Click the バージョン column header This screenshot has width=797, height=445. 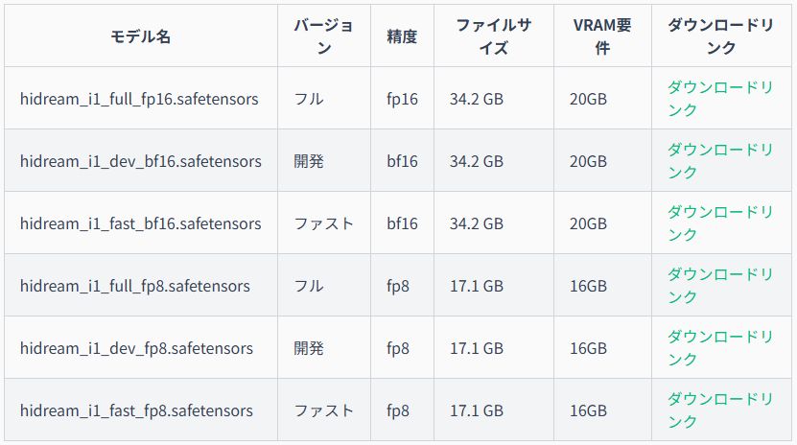point(324,36)
